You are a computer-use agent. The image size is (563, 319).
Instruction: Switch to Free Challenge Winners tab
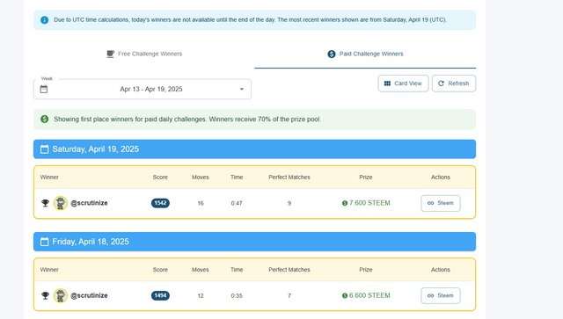pyautogui.click(x=144, y=54)
